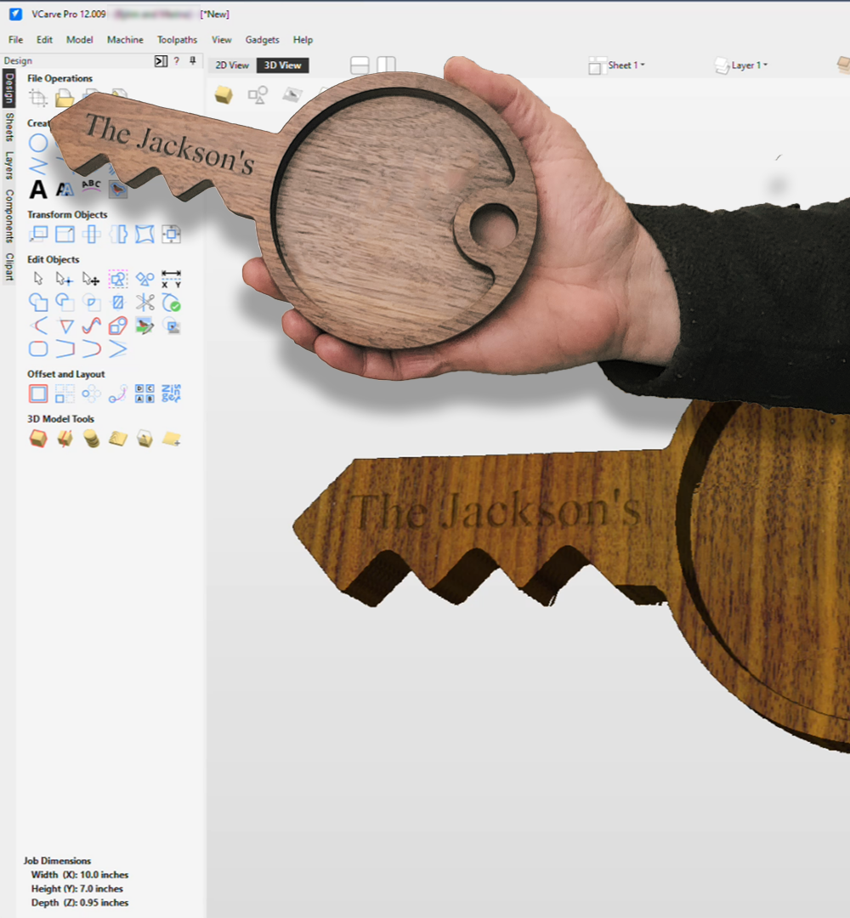Open the Measure tool in Edit Objects
850x918 pixels.
point(171,279)
